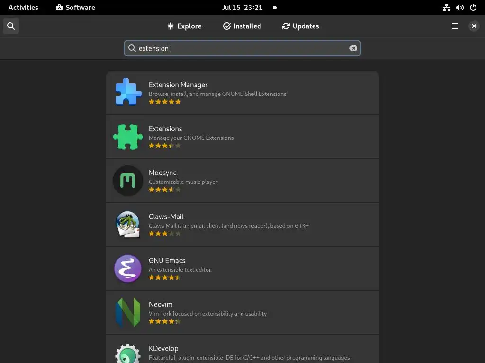Click the Moosync star rating
Image resolution: width=485 pixels, height=363 pixels.
click(x=164, y=190)
